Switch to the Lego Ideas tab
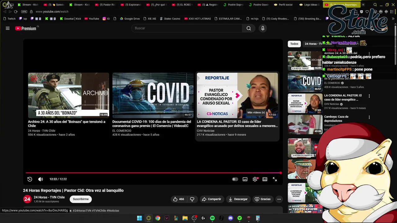397x223 pixels. coord(310,5)
